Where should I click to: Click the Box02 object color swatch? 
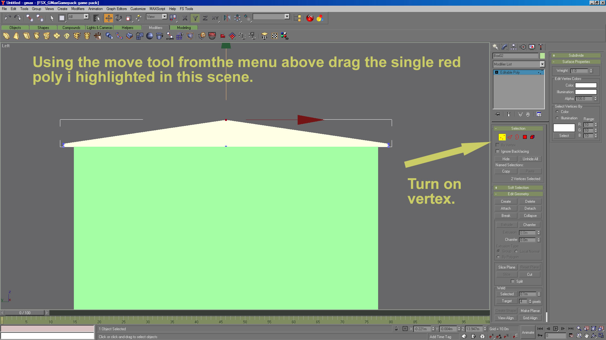[542, 56]
